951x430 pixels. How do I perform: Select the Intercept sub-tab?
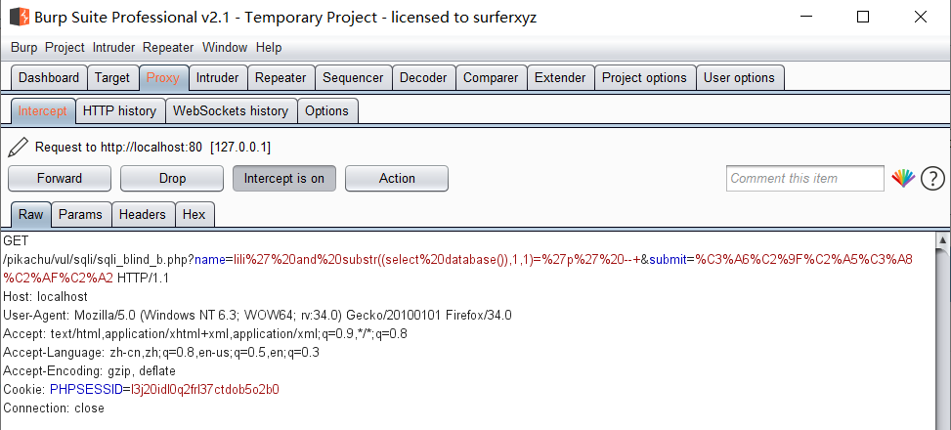[42, 111]
